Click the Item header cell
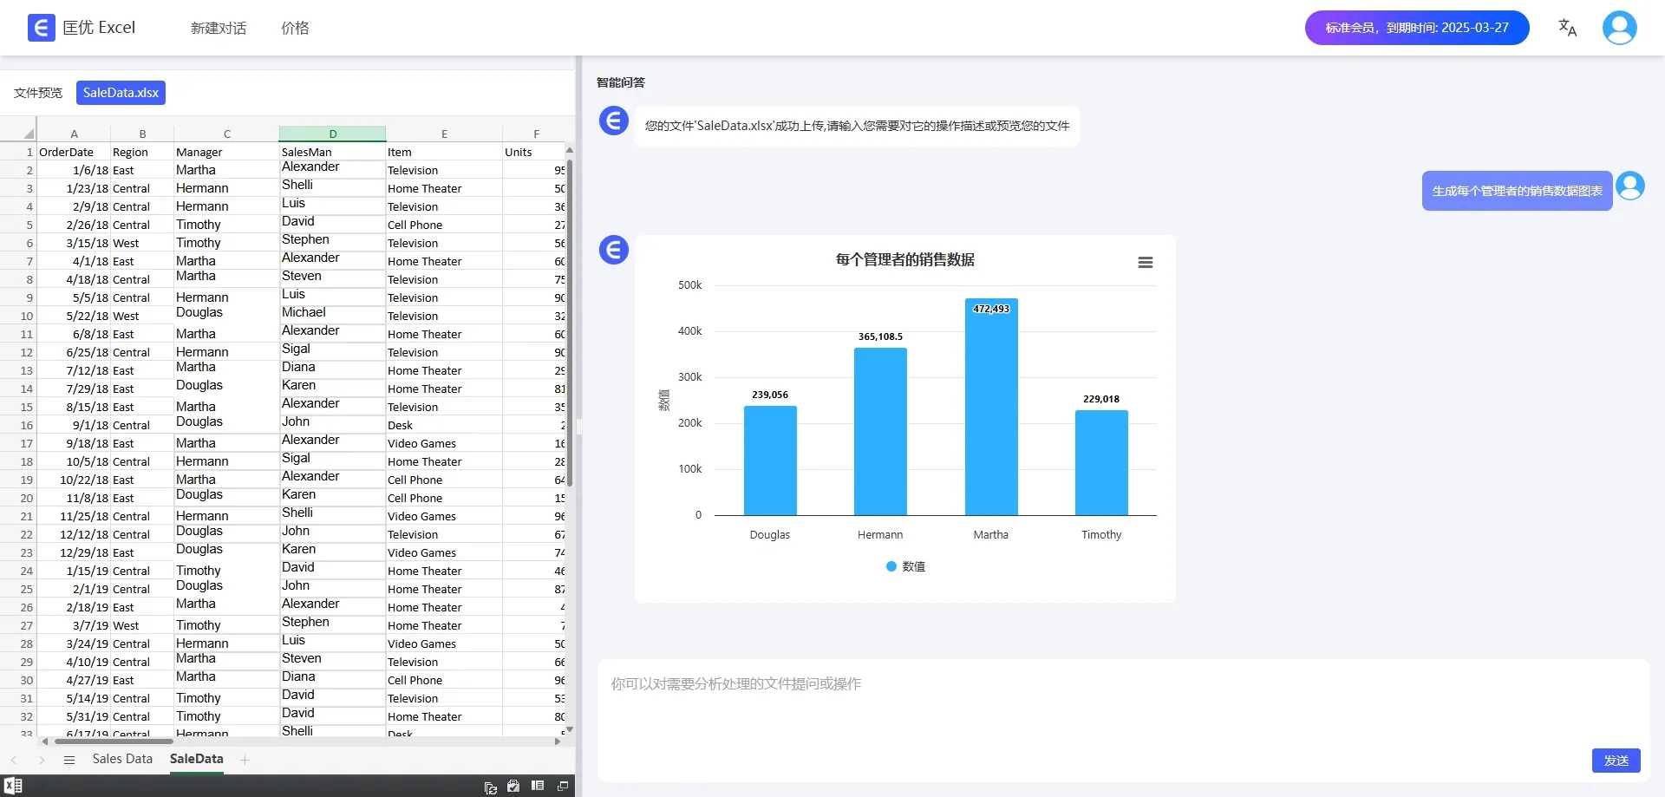 pyautogui.click(x=444, y=152)
